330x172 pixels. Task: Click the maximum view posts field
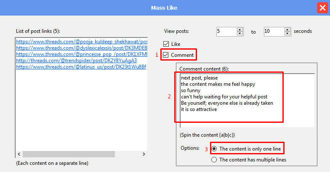click(x=273, y=32)
